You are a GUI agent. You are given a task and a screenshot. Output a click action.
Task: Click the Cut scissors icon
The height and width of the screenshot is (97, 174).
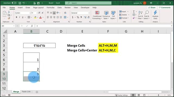coord(9,12)
